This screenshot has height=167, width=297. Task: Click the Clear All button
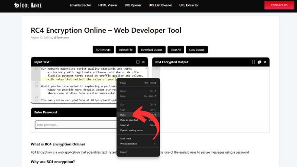point(176,50)
